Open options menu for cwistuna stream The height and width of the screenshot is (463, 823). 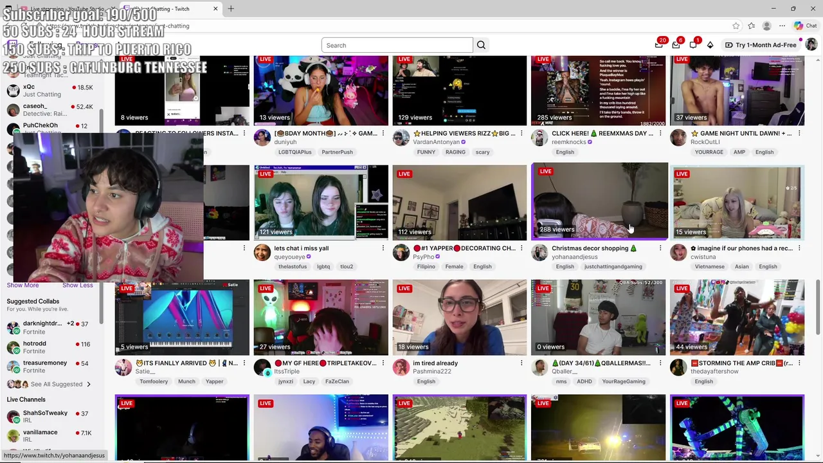coord(799,248)
